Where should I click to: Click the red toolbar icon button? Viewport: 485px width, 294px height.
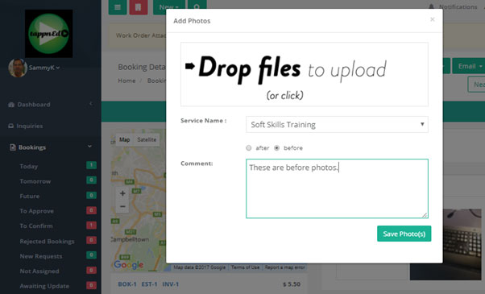(139, 7)
